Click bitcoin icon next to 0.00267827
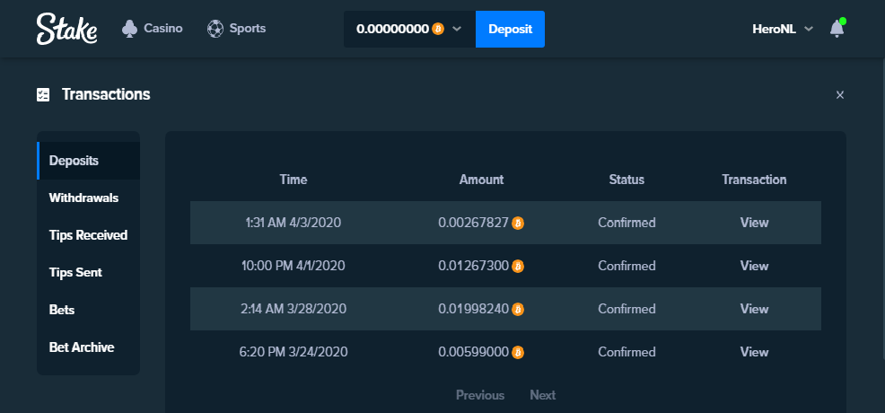 [518, 224]
